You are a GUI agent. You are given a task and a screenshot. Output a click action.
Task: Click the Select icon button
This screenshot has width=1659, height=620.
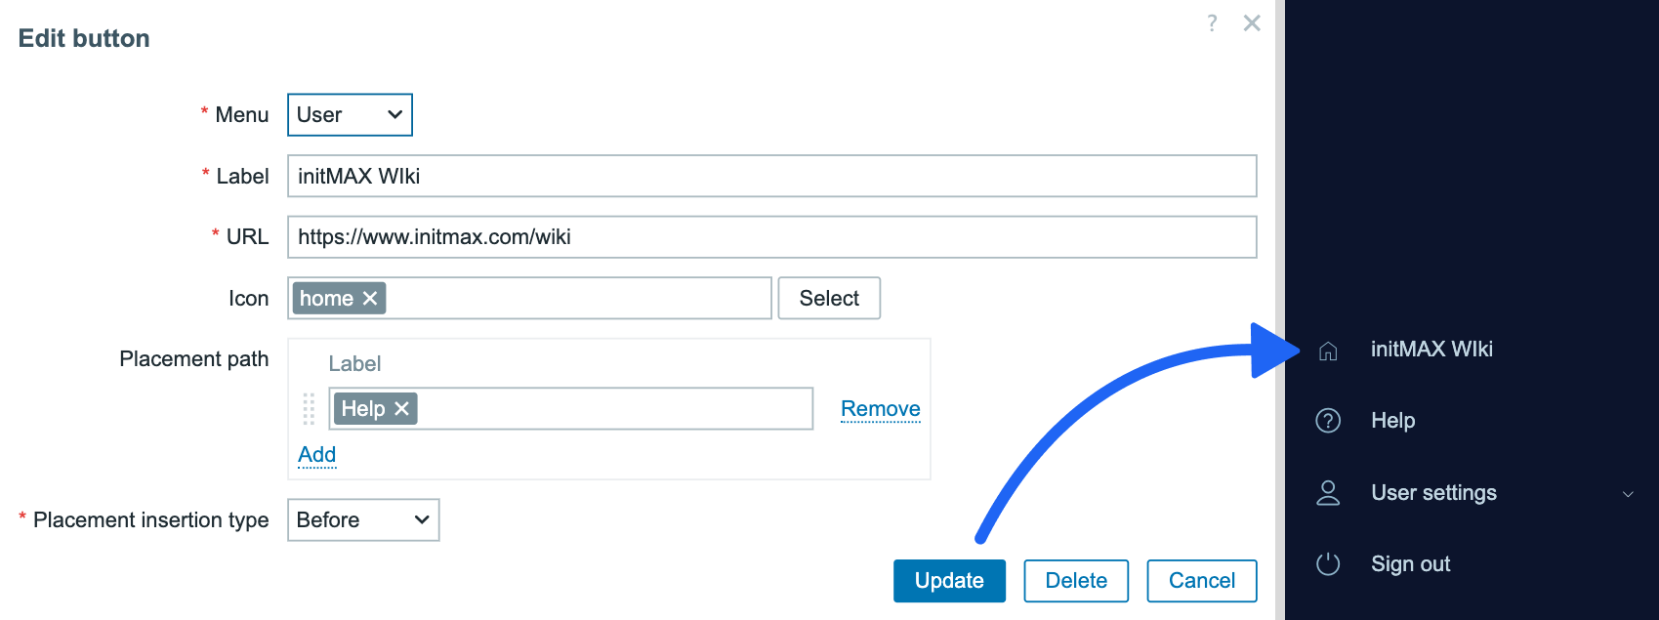coord(829,299)
